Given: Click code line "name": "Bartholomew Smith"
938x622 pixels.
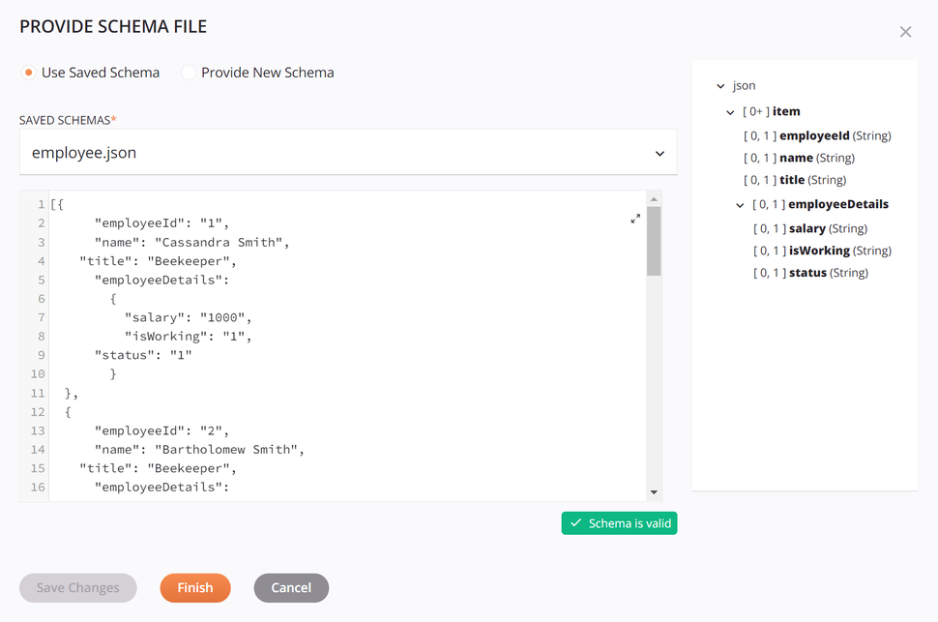Looking at the screenshot, I should (x=200, y=450).
